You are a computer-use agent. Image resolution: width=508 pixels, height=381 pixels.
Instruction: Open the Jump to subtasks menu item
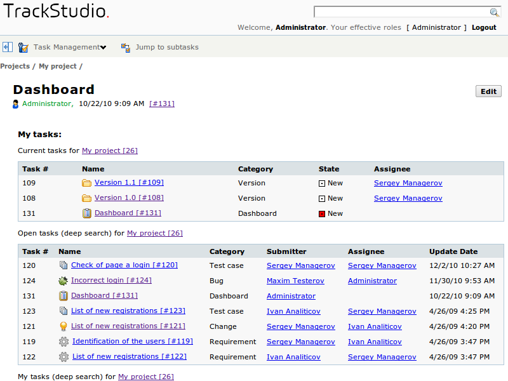(x=166, y=47)
